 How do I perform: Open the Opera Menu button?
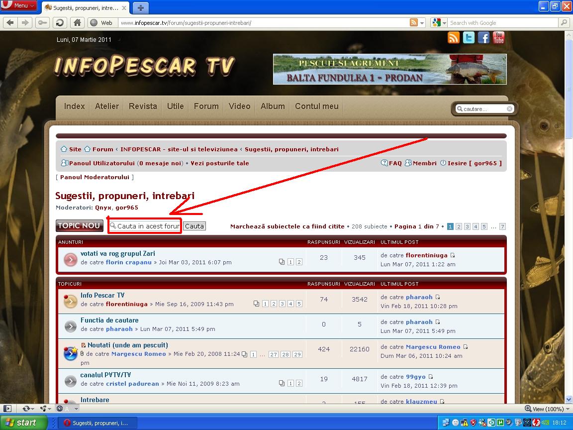pos(19,5)
